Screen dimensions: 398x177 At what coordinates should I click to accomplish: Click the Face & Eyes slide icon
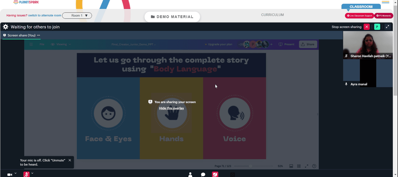pos(108,113)
